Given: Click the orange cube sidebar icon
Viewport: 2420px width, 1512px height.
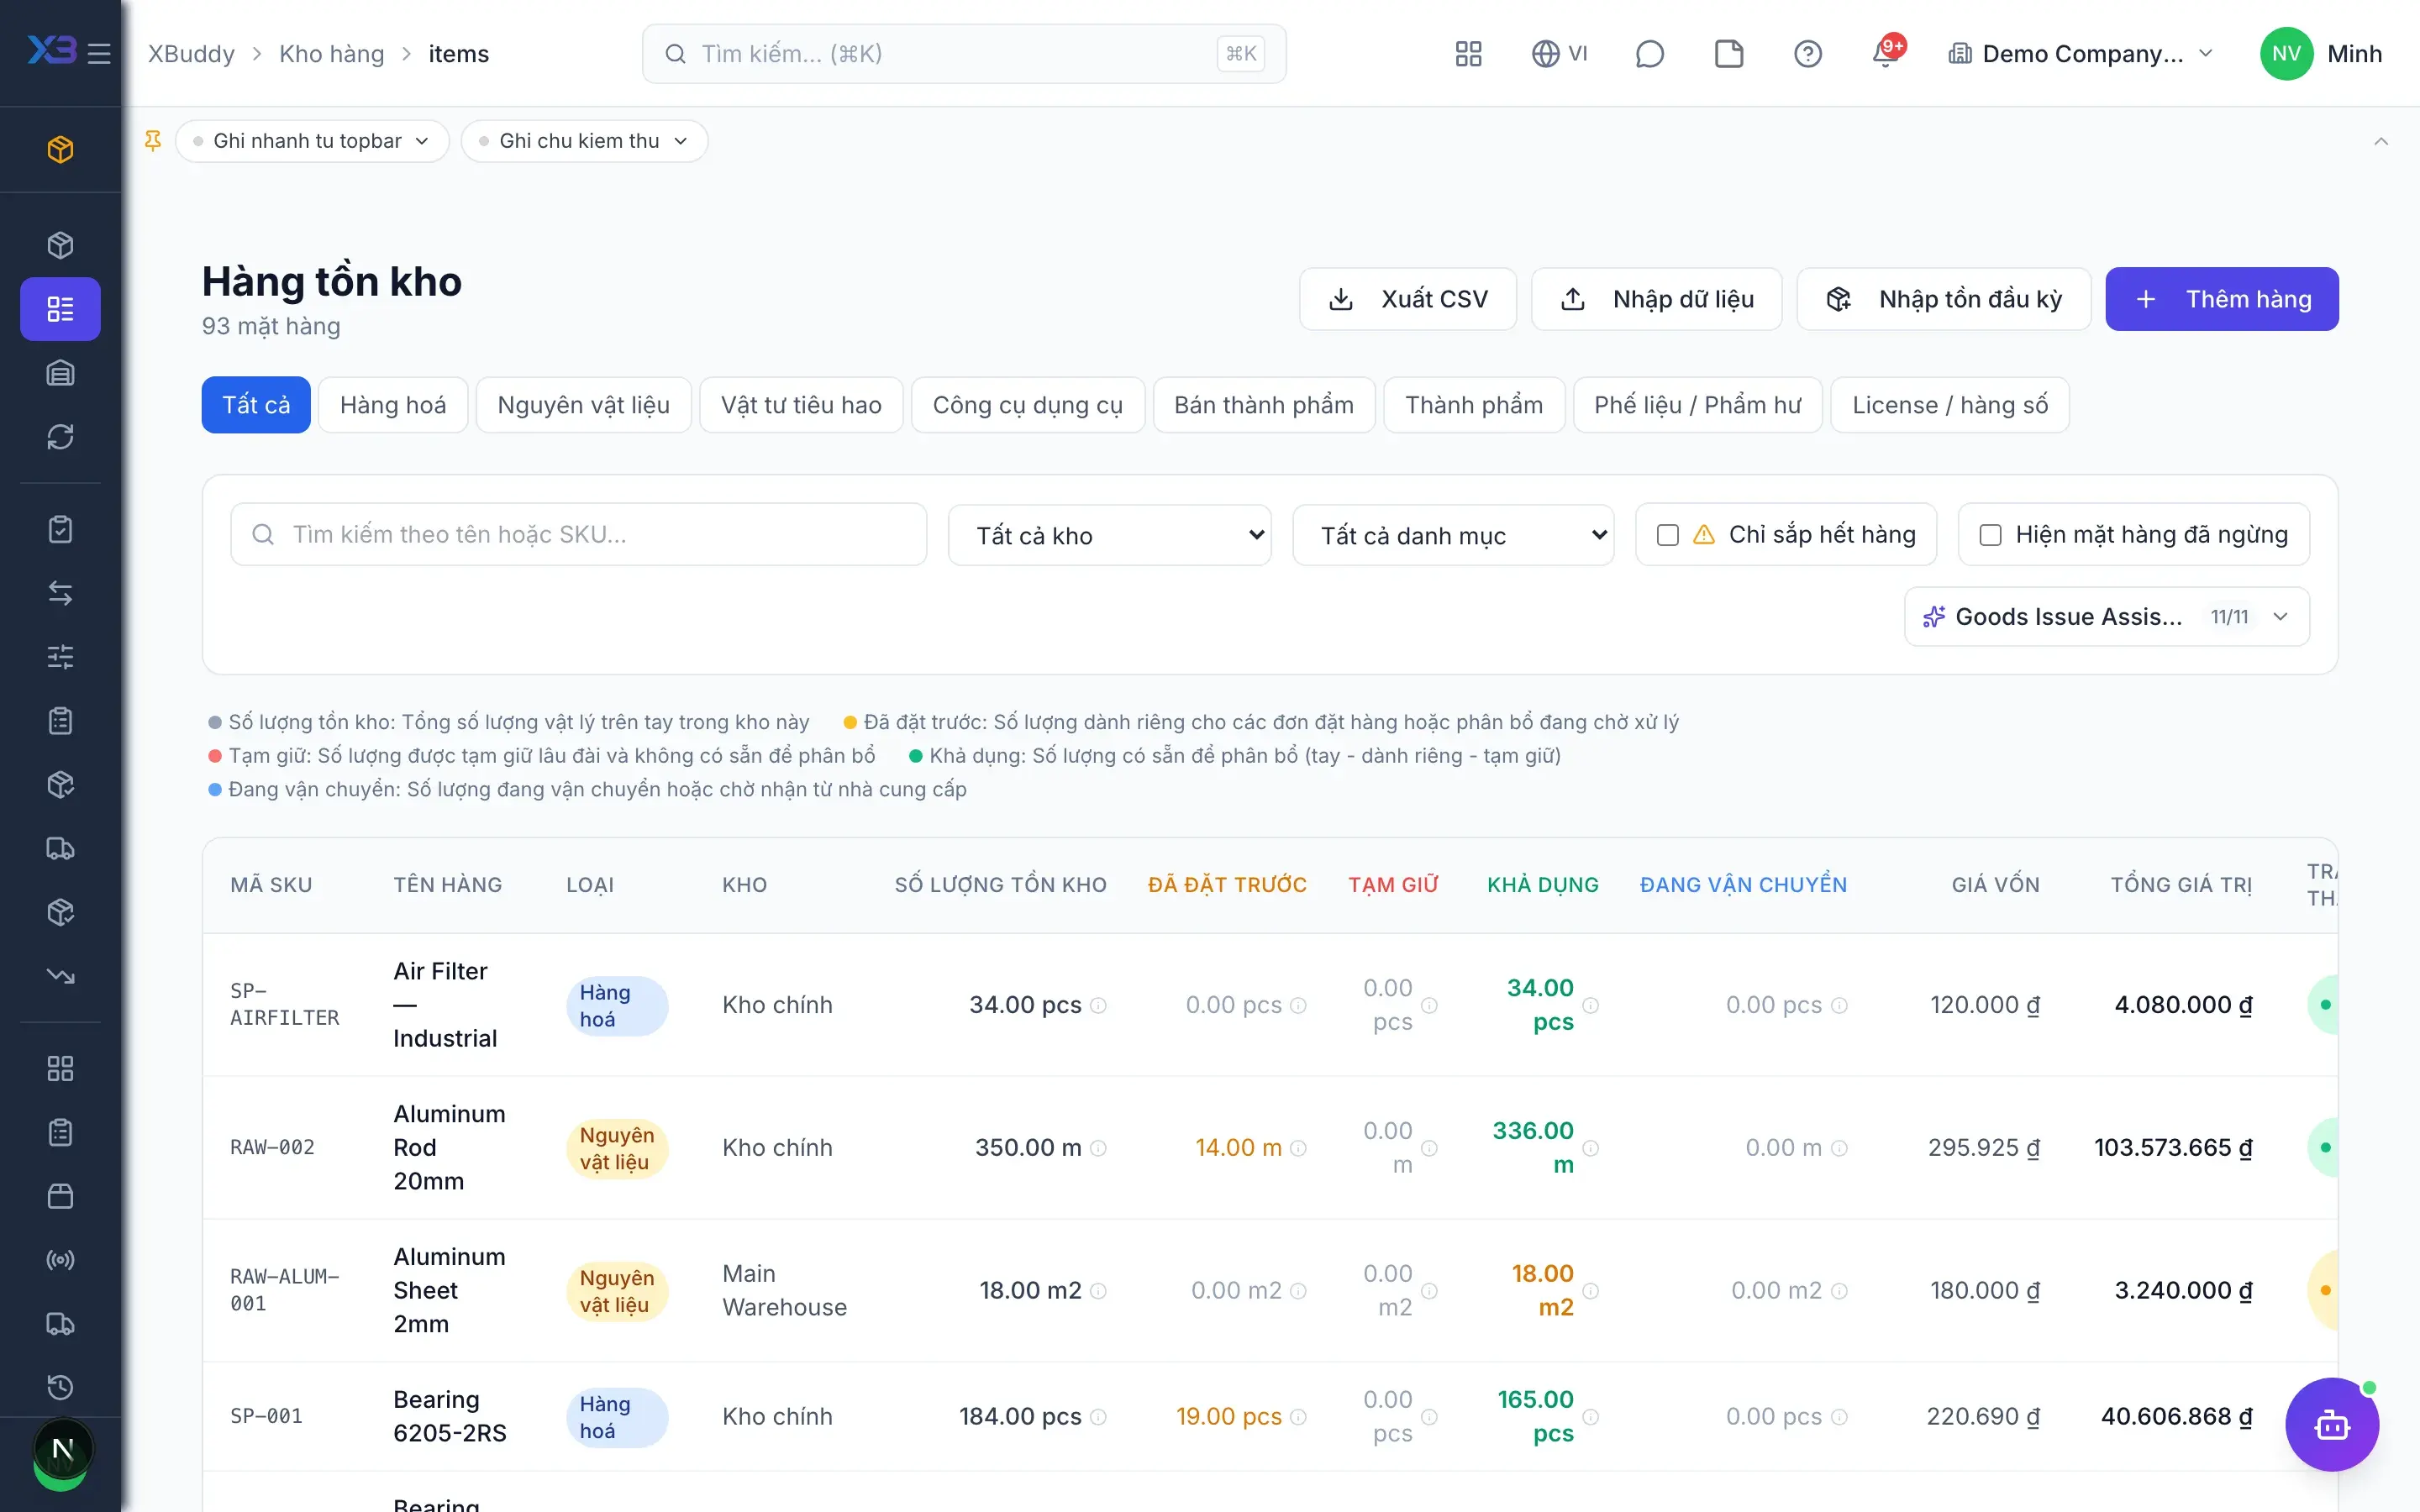Looking at the screenshot, I should tap(60, 149).
